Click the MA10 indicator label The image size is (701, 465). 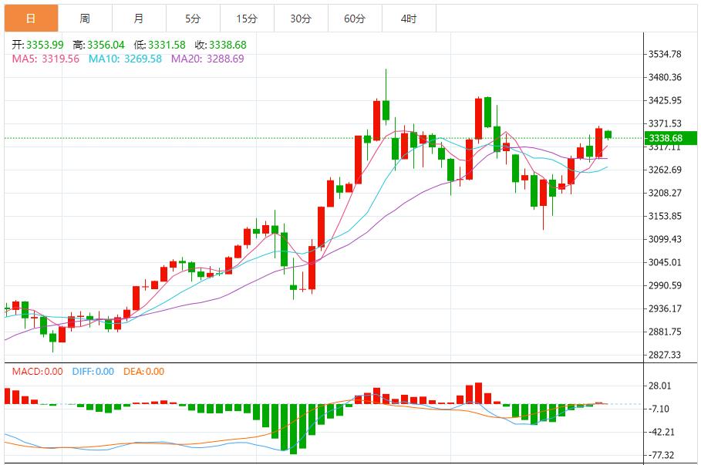click(x=125, y=59)
